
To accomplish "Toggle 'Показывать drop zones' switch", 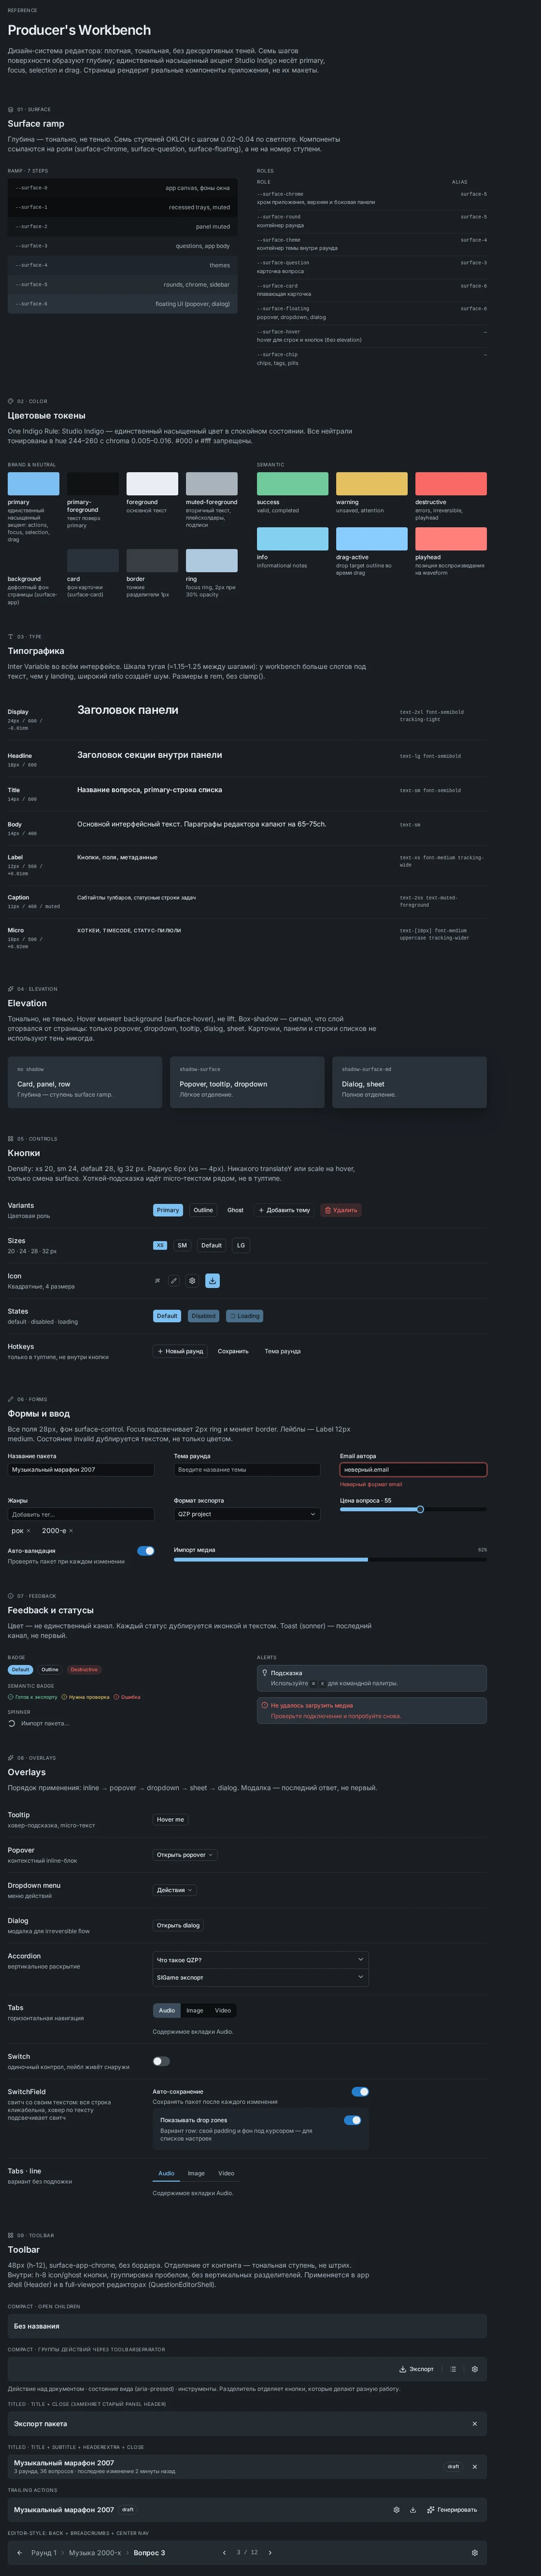I will pyautogui.click(x=352, y=2120).
